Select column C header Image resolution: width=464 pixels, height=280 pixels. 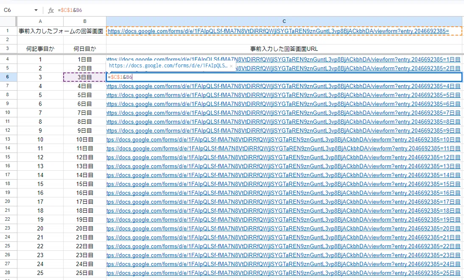[284, 21]
